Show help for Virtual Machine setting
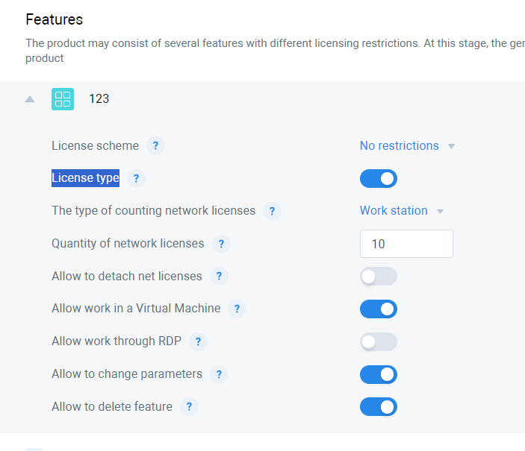The height and width of the screenshot is (451, 525). point(237,309)
